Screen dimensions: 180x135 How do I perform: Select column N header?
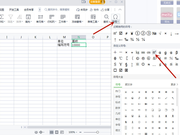tap(79, 37)
